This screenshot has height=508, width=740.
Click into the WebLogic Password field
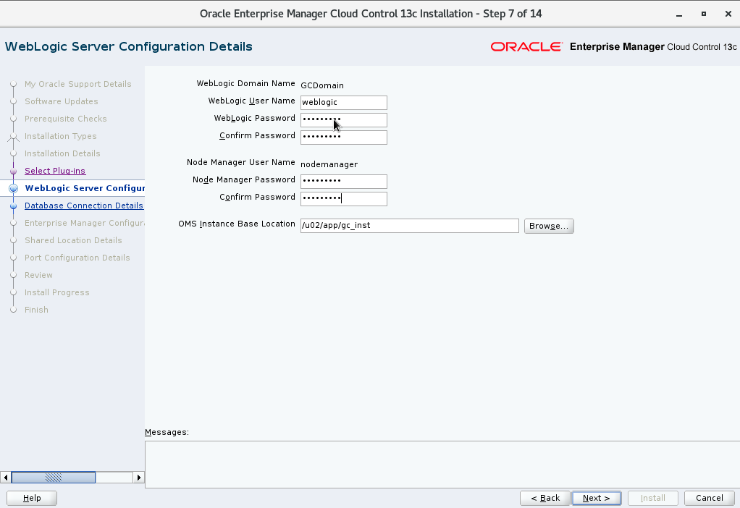[343, 120]
